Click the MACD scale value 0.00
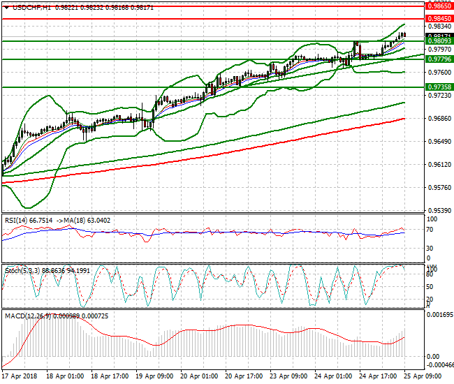This screenshot has height=384, width=454. pos(433,357)
